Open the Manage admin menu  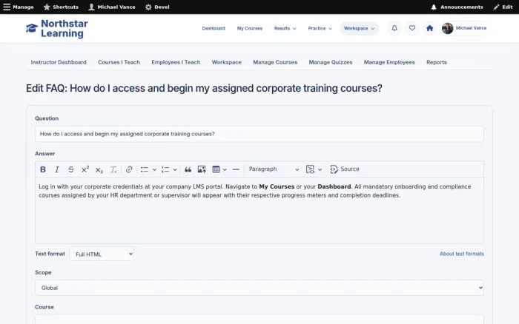[x=19, y=7]
